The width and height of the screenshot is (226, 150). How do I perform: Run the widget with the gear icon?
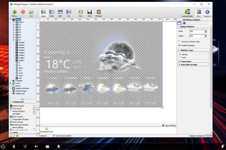(31, 12)
